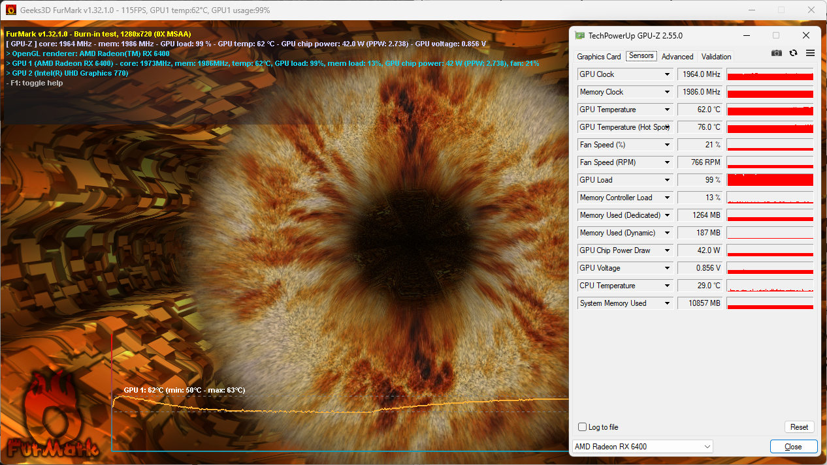Screen dimensions: 827x465
Task: Expand the GPU Load sensor dropdown
Action: pos(667,180)
